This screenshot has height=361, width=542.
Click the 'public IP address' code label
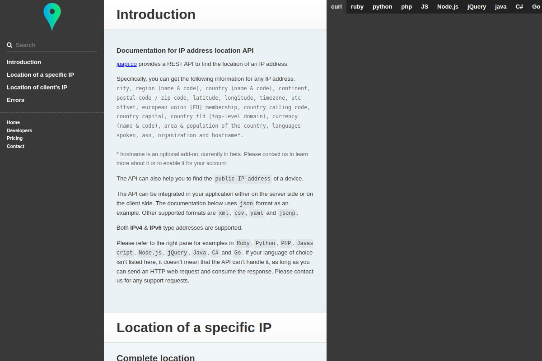[243, 179]
